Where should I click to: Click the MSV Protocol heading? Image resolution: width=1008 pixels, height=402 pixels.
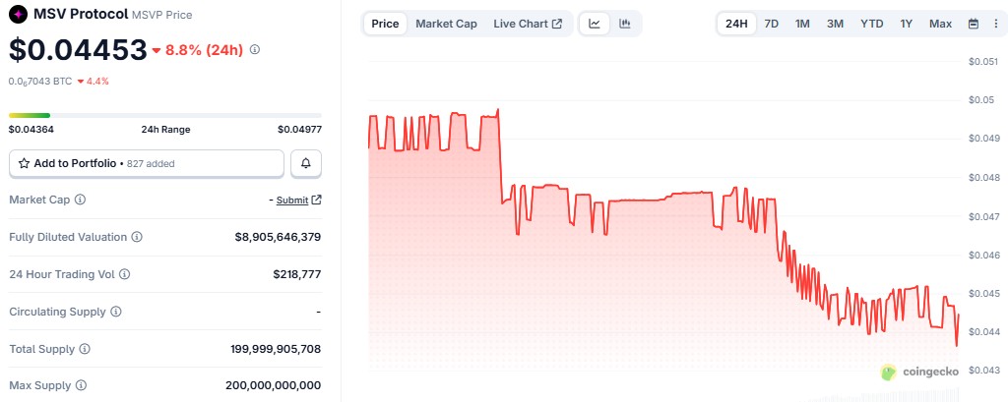[x=82, y=14]
